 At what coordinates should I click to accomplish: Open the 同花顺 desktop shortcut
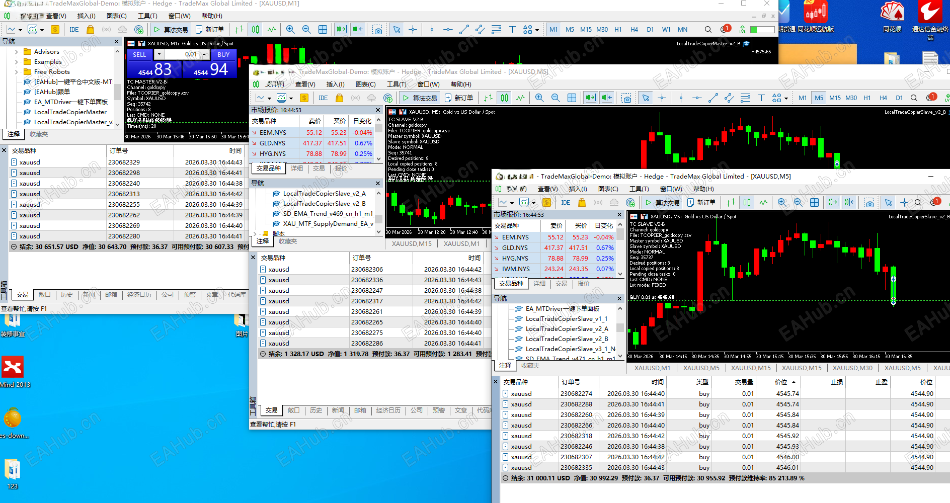[x=892, y=17]
